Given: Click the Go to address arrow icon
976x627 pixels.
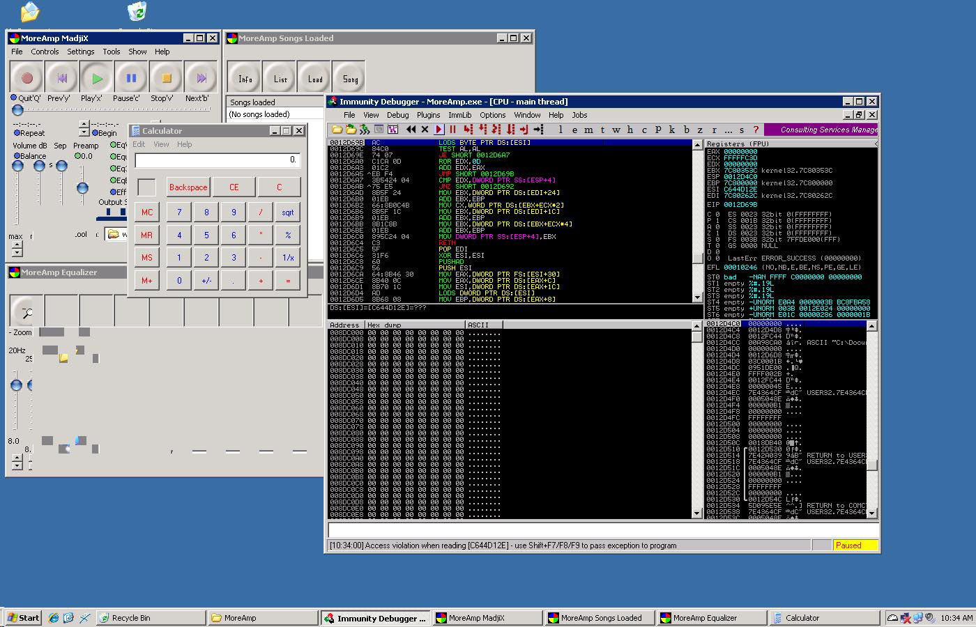Looking at the screenshot, I should click(x=539, y=130).
